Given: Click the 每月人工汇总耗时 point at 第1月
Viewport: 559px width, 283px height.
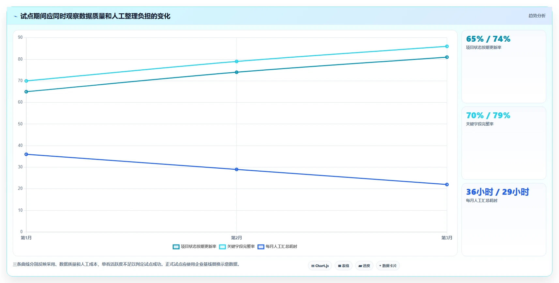Looking at the screenshot, I should 26,154.
